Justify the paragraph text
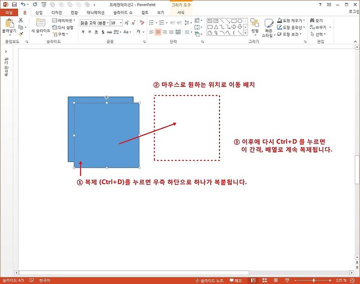The height and width of the screenshot is (284, 360). click(171, 32)
